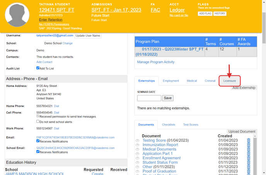Click trash icon for Enrollment Agreement row
This screenshot has width=266, height=175.
point(249,158)
